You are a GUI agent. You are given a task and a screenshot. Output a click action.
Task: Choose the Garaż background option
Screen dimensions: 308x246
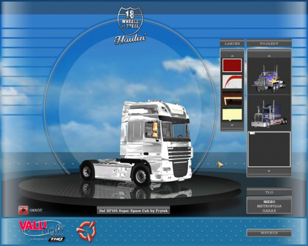[x=269, y=210]
